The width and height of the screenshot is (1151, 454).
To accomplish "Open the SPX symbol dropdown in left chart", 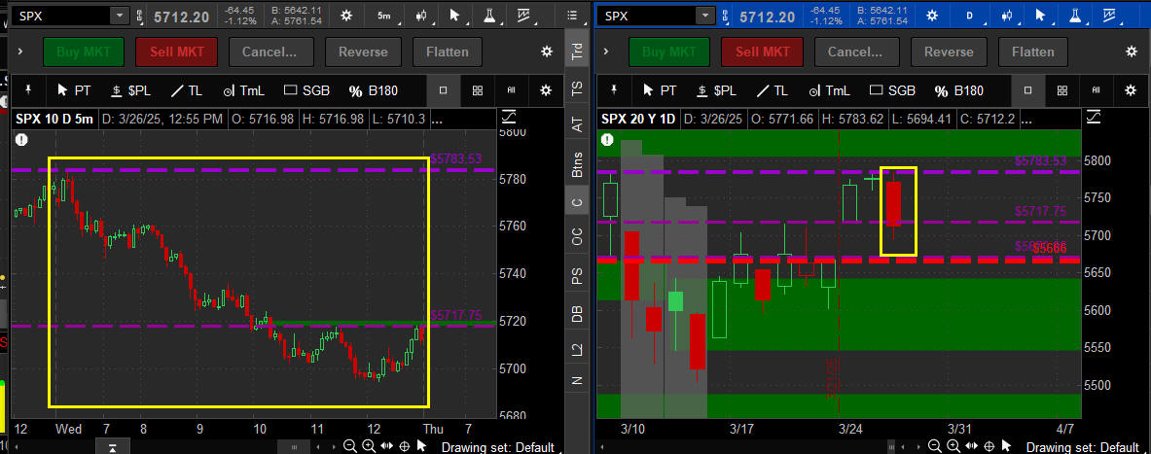I will [118, 16].
